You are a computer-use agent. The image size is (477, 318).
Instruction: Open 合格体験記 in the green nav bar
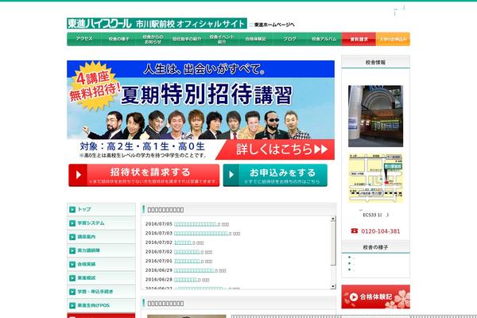click(x=255, y=39)
